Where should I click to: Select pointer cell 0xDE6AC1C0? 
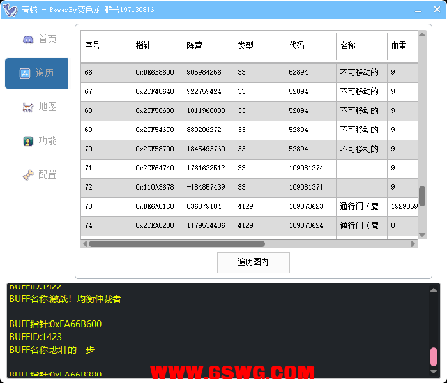tap(157, 207)
